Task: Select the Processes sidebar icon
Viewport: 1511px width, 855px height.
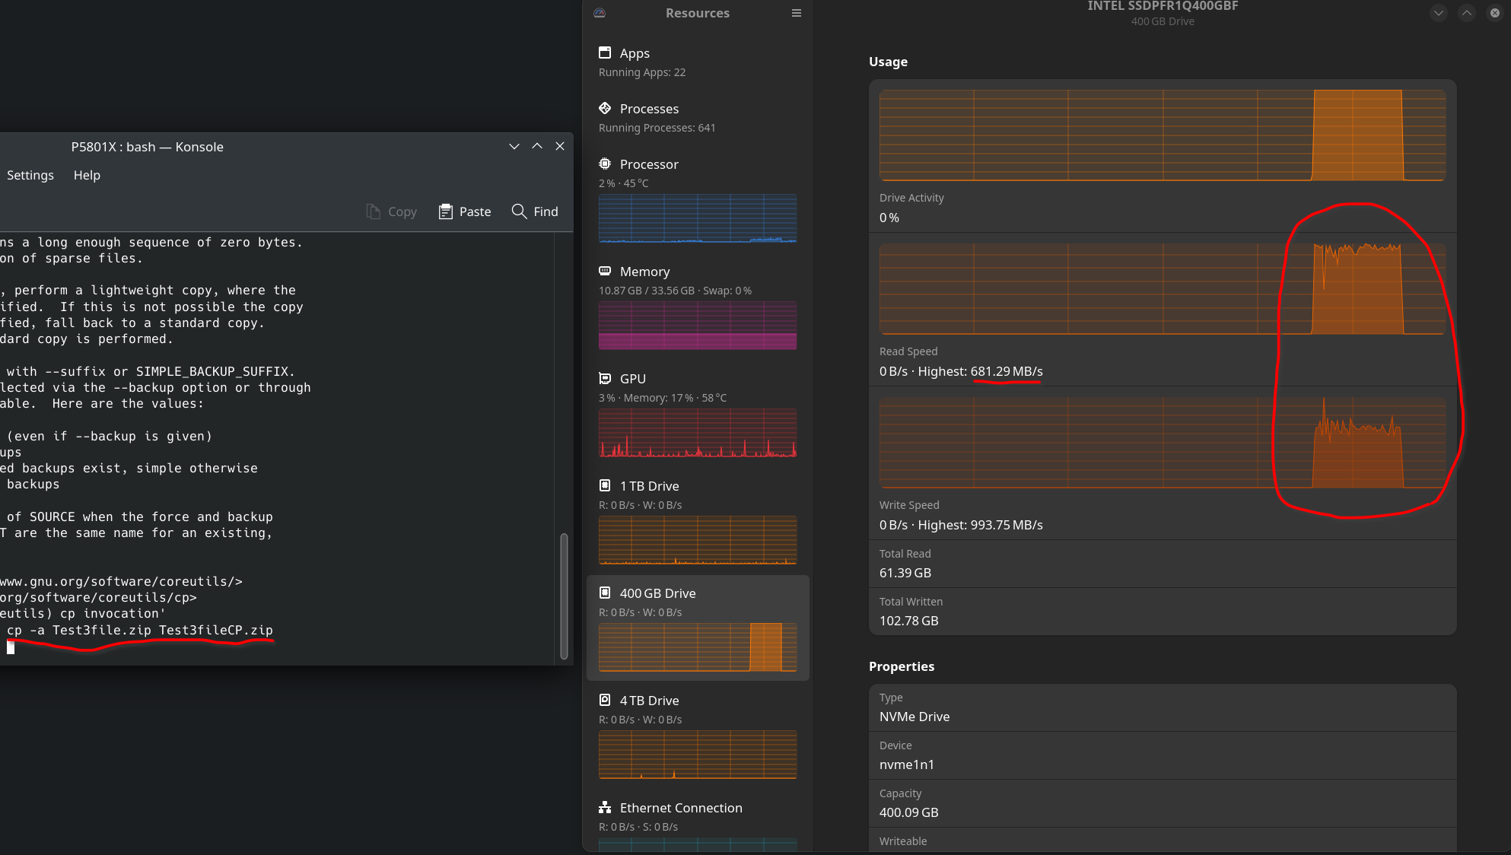Action: 605,108
